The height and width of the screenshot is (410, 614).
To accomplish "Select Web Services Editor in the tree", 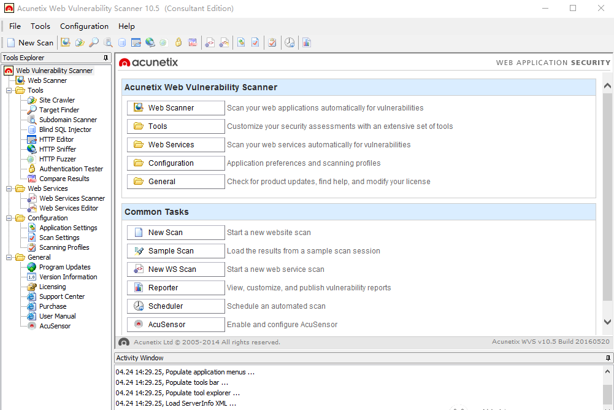I will [x=69, y=208].
